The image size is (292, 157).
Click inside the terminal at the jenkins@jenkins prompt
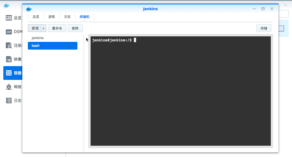[x=112, y=40]
